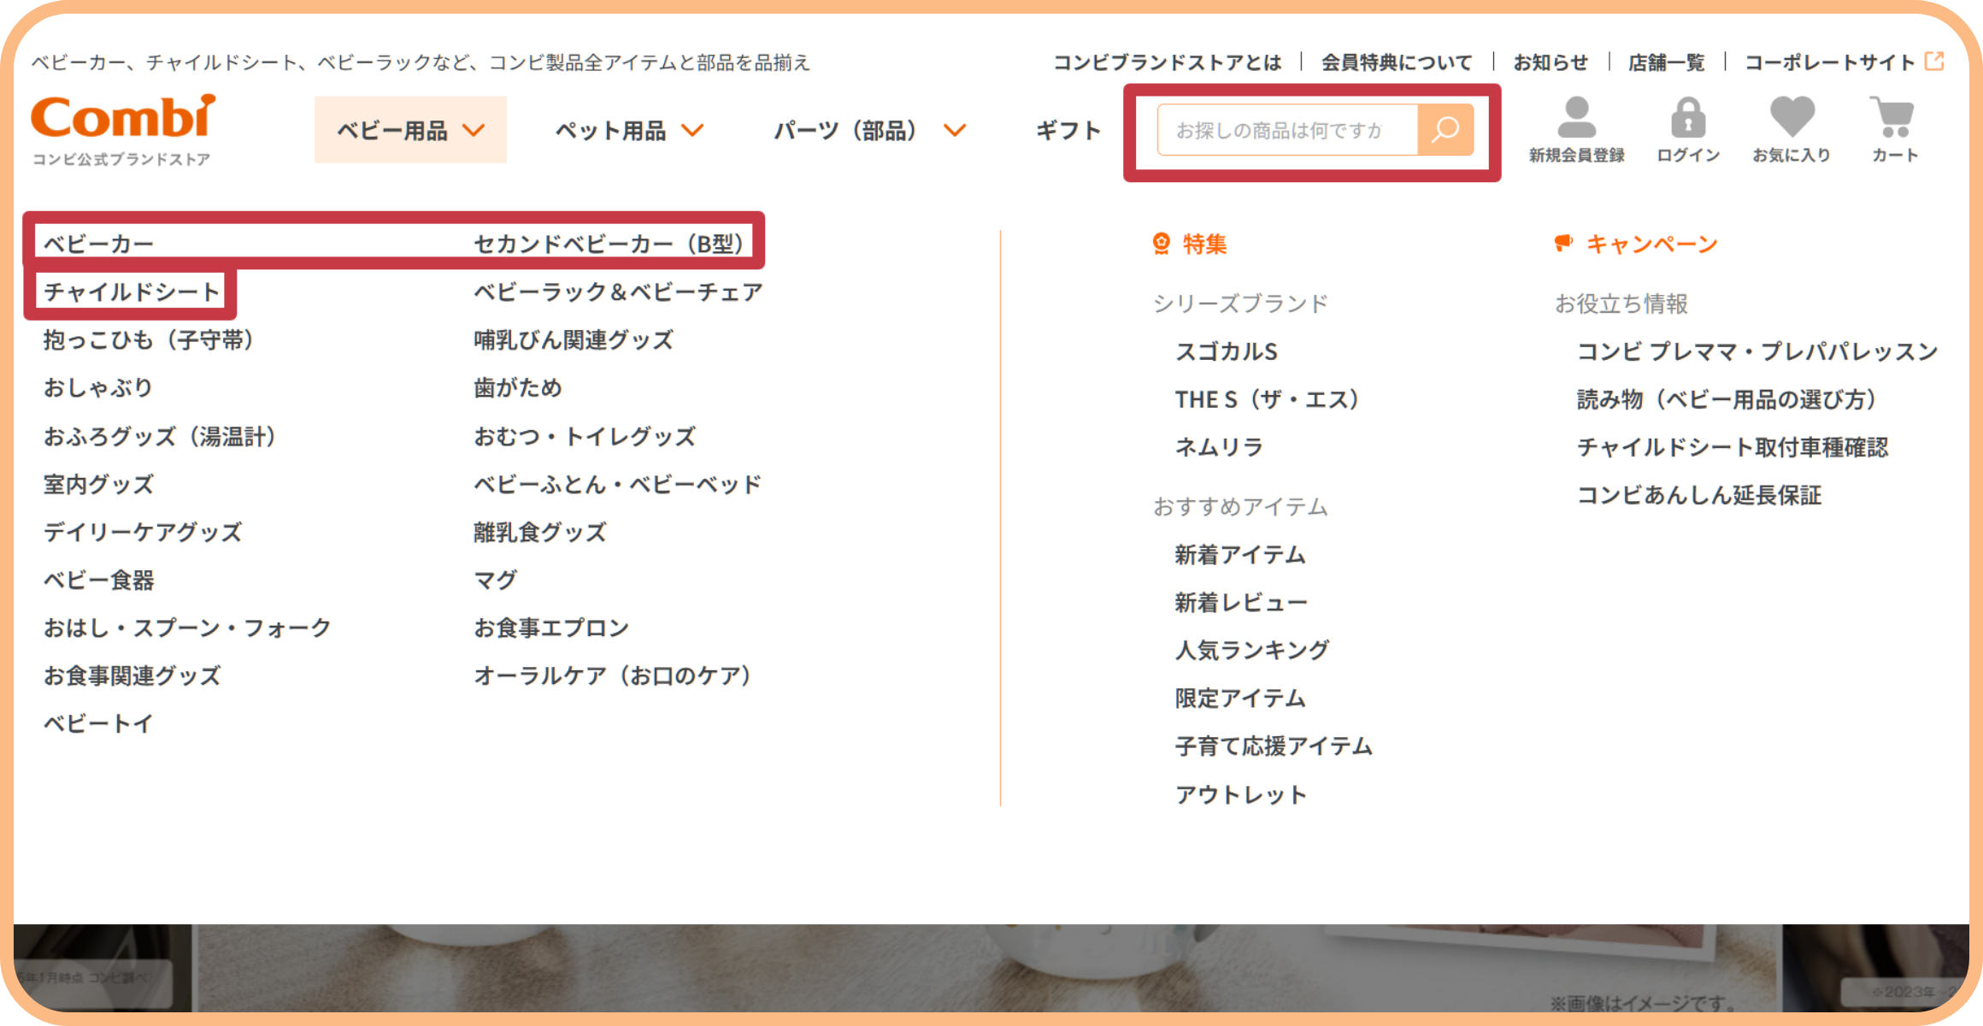
Task: Click the キャンペーン megaphone icon
Action: (x=1564, y=243)
